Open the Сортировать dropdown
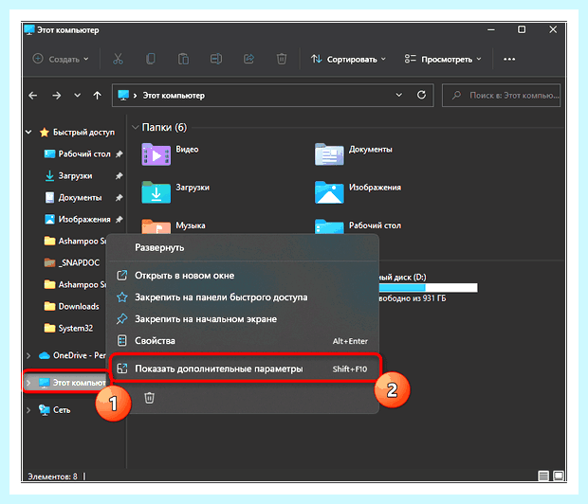 tap(348, 59)
